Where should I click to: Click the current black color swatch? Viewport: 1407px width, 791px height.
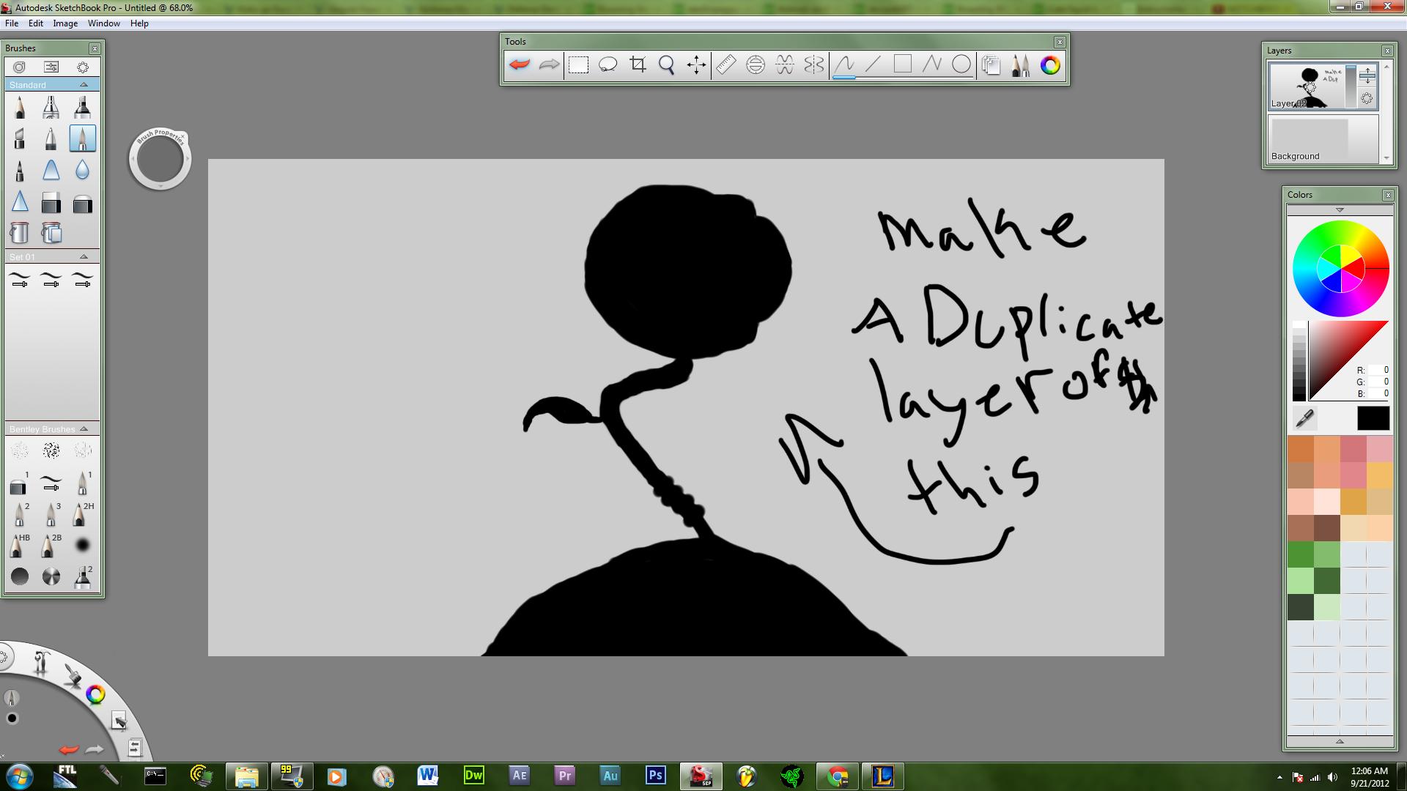click(1373, 418)
